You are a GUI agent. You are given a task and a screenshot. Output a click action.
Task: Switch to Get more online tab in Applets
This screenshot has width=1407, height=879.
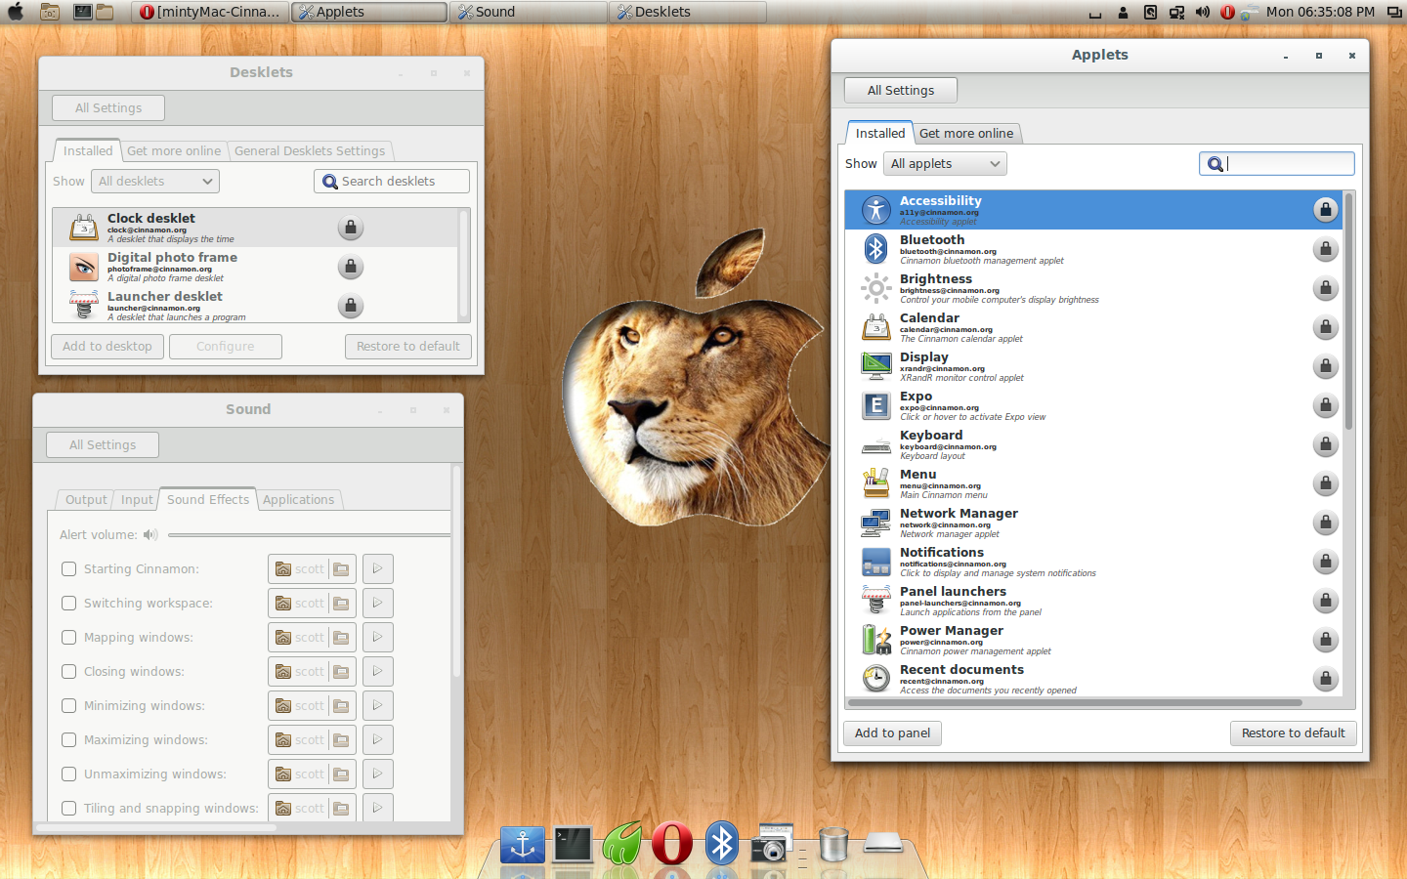click(x=965, y=134)
